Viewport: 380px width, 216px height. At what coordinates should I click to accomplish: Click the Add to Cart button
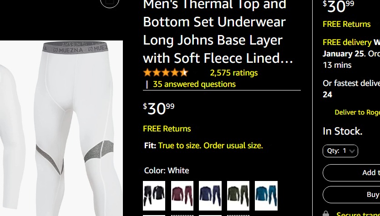(x=351, y=173)
